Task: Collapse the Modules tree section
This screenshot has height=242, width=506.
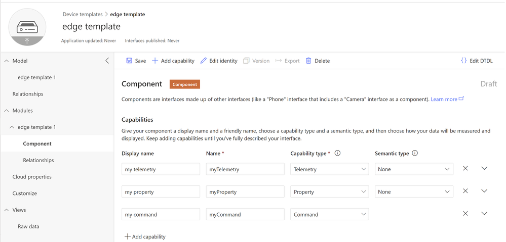Action: pos(7,111)
